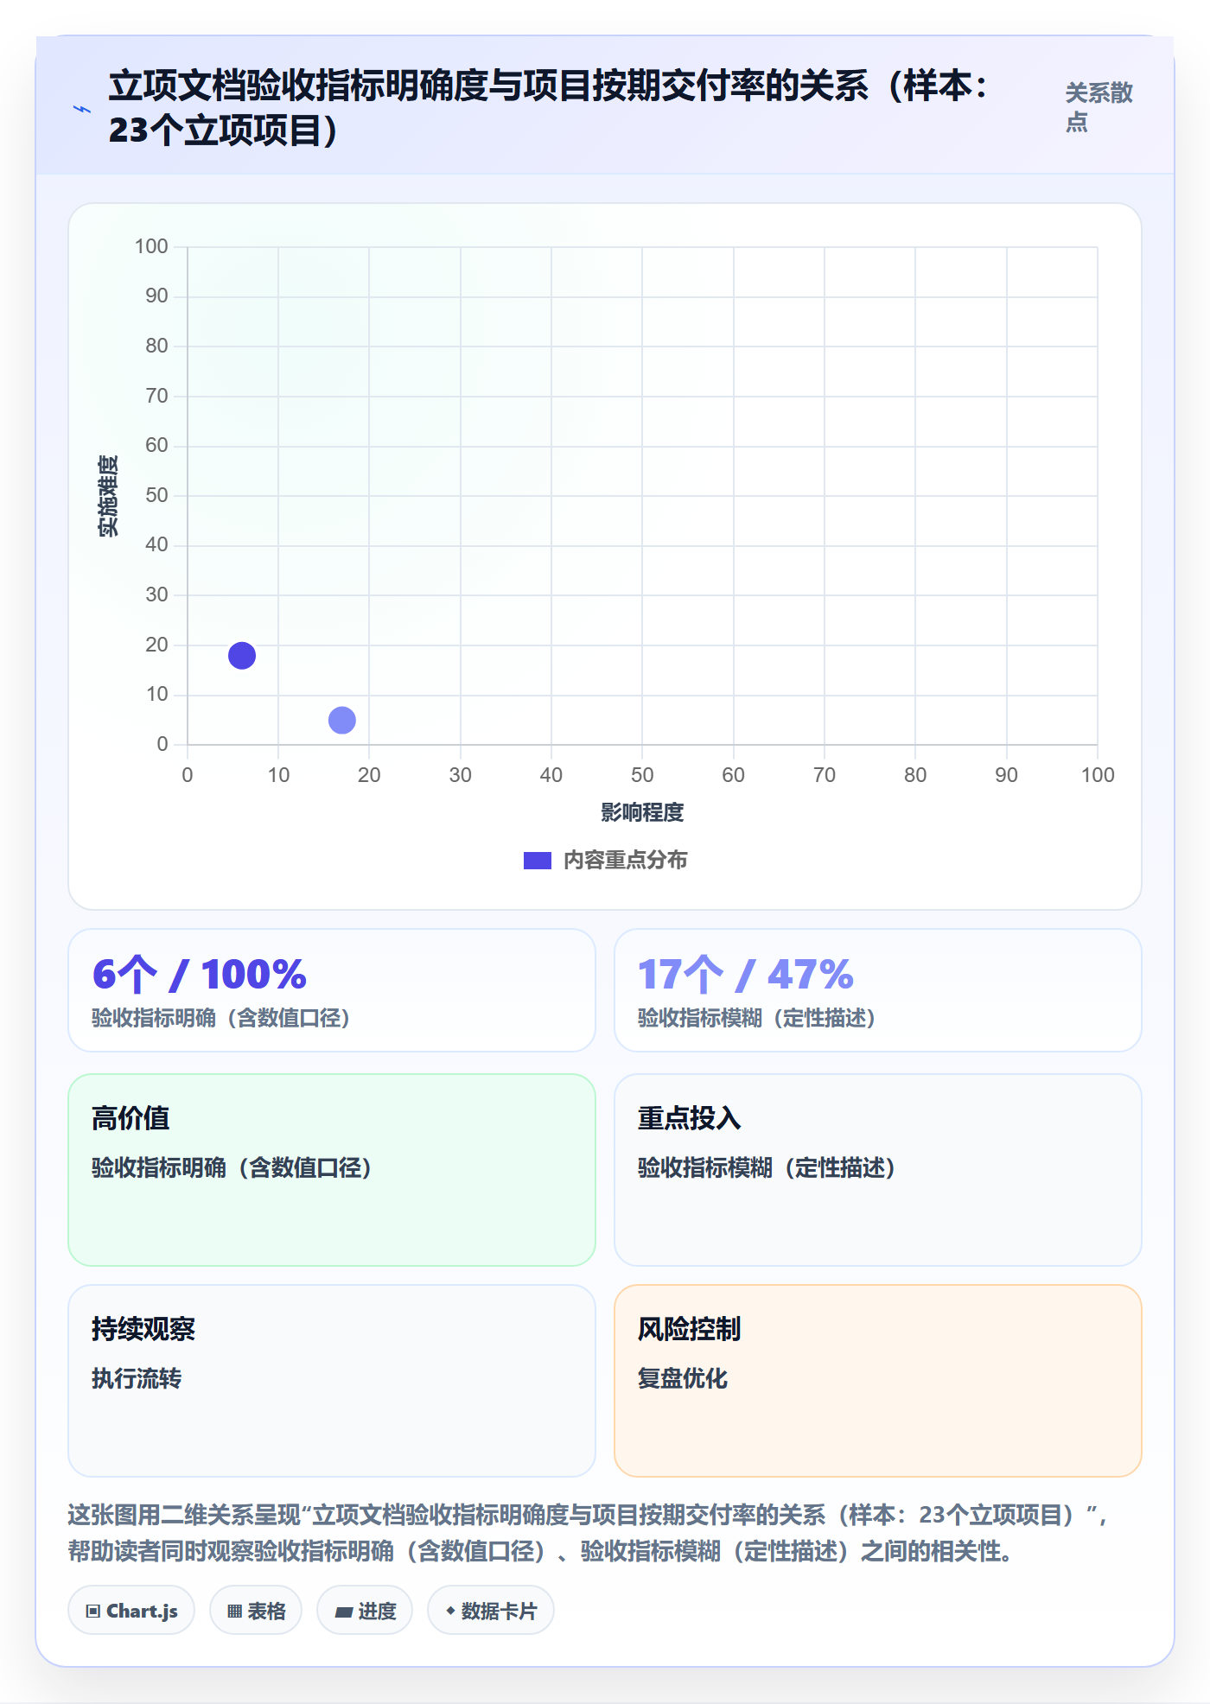Click the y-axis tick label 100
The width and height of the screenshot is (1210, 1704).
151,246
